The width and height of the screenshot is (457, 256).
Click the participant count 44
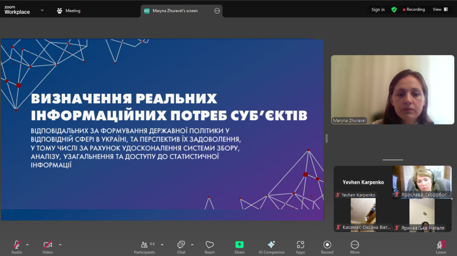(152, 244)
